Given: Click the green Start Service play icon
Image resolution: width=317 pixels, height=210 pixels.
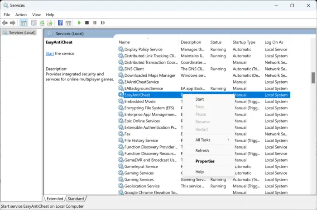Looking at the screenshot, I should [x=79, y=23].
